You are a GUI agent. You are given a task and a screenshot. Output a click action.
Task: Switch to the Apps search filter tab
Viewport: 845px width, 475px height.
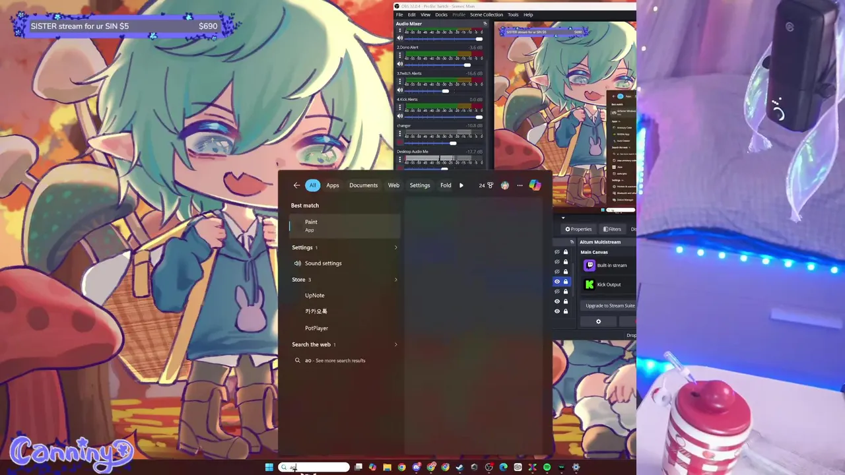[x=333, y=185]
